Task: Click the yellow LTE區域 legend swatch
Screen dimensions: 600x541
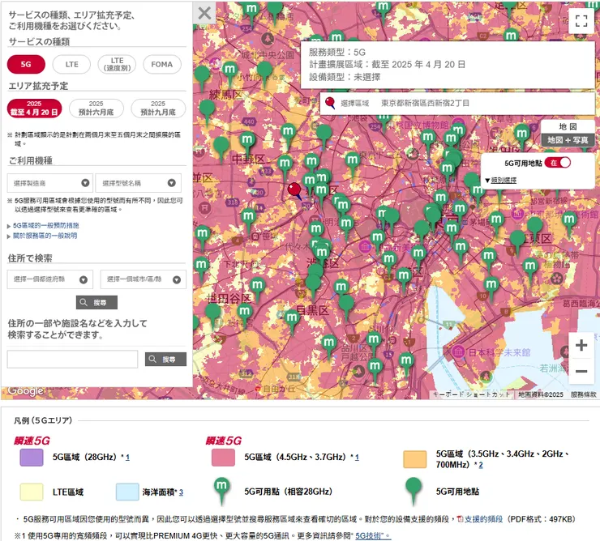Action: 32,492
